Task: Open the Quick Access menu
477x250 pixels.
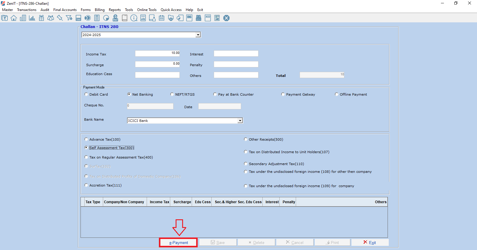Action: coord(171,10)
